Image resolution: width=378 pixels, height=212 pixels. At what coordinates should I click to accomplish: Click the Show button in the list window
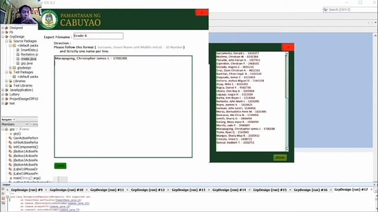click(280, 158)
